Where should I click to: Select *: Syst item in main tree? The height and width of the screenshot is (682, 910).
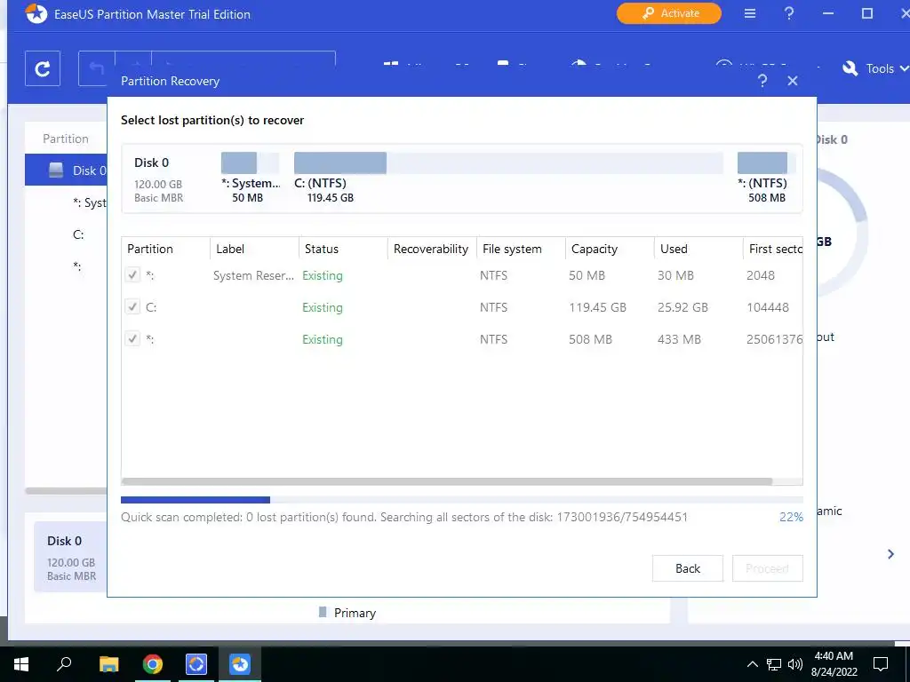90,202
